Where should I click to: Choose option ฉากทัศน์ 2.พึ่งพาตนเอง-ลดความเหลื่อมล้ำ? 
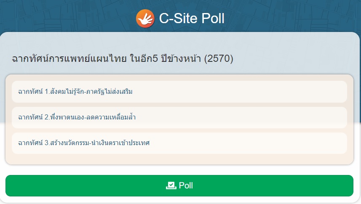[x=179, y=117]
